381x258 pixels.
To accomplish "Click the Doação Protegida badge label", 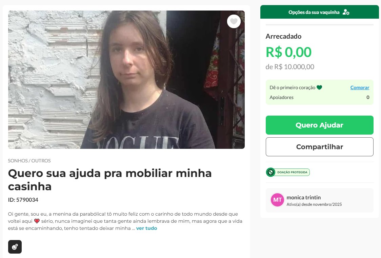I will click(x=292, y=172).
